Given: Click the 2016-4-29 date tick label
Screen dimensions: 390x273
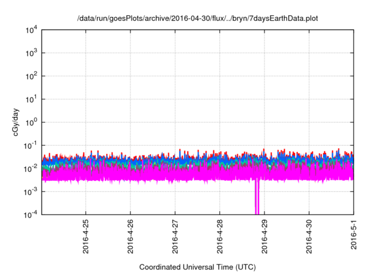Looking at the screenshot, I should point(264,236).
